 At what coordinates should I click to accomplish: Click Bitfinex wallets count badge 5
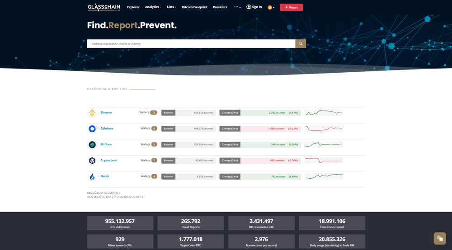154,144
